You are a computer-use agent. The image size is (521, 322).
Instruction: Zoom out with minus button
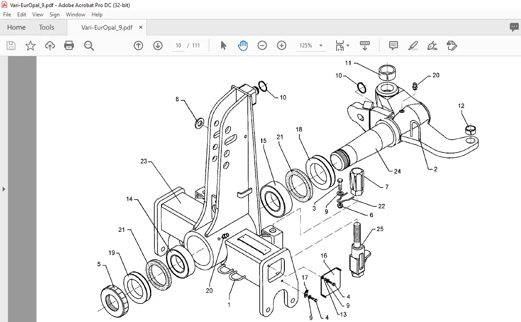point(262,46)
